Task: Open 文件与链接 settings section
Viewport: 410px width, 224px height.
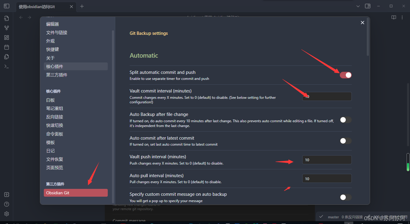Action: pos(76,32)
